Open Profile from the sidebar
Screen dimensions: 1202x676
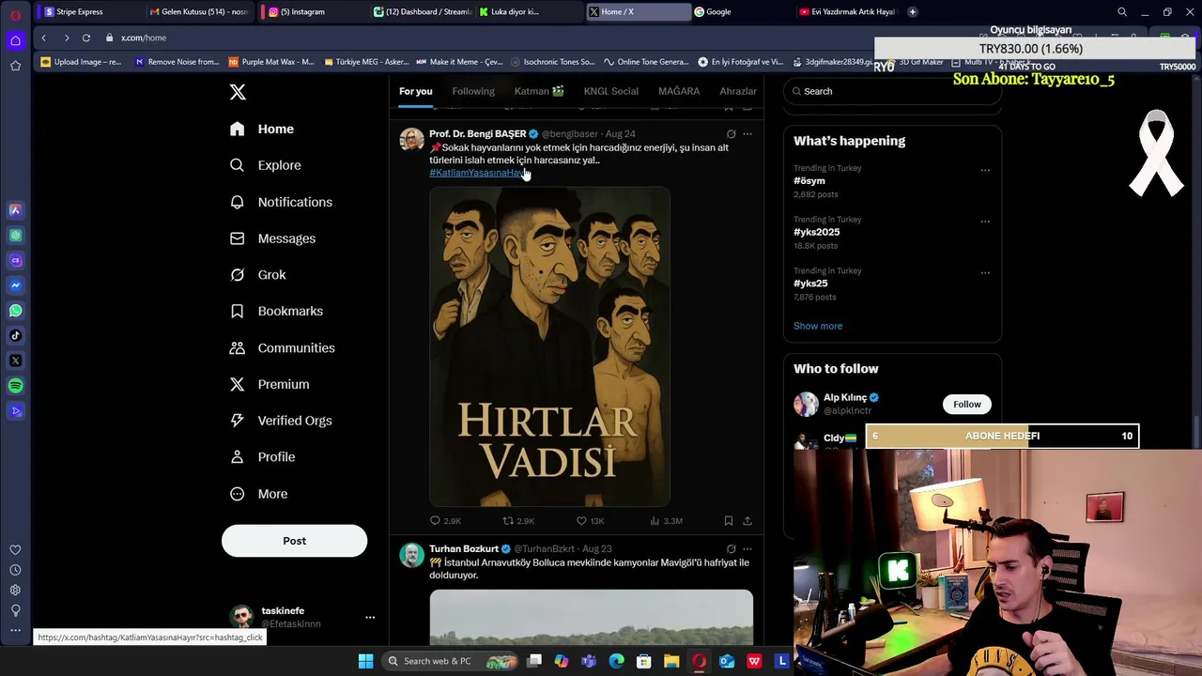coord(262,457)
